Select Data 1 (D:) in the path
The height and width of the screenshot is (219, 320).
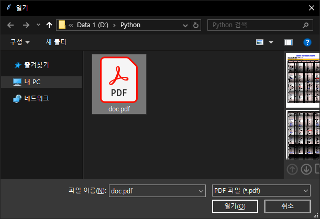click(93, 25)
